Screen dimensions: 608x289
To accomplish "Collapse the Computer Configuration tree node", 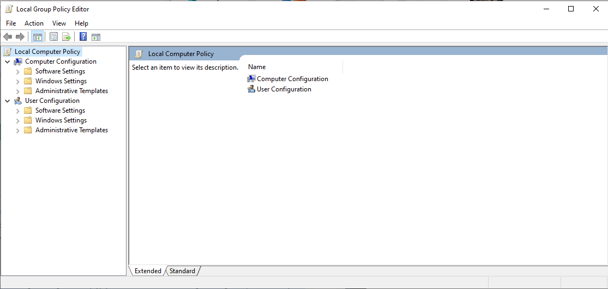I will [8, 62].
